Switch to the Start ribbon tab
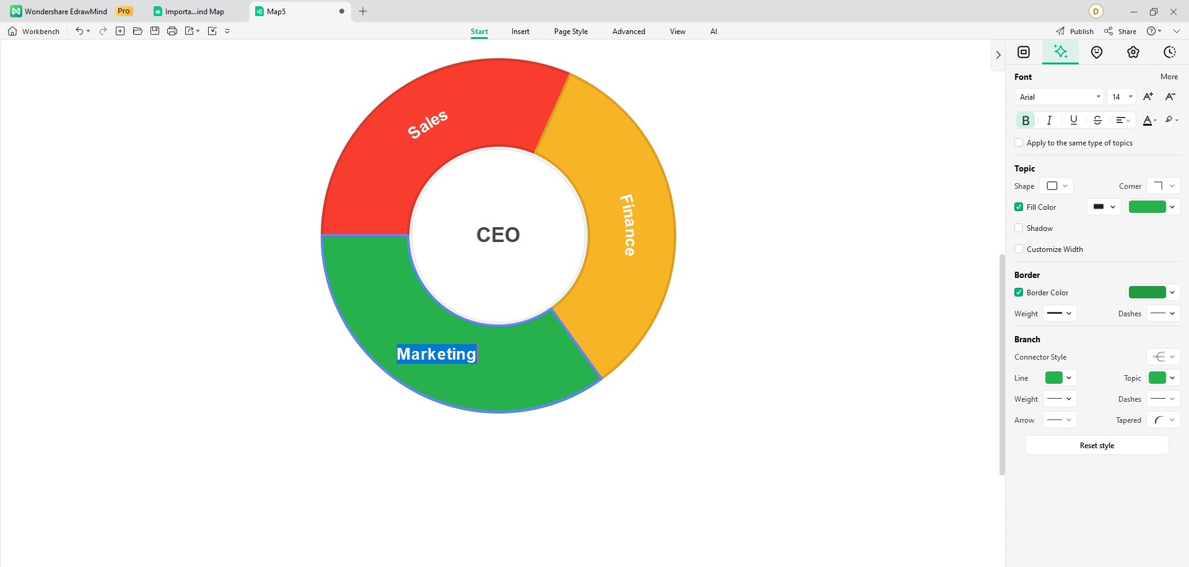 [x=479, y=31]
